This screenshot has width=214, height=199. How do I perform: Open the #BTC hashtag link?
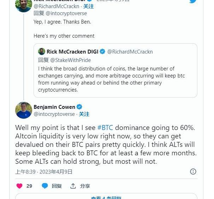105,128
